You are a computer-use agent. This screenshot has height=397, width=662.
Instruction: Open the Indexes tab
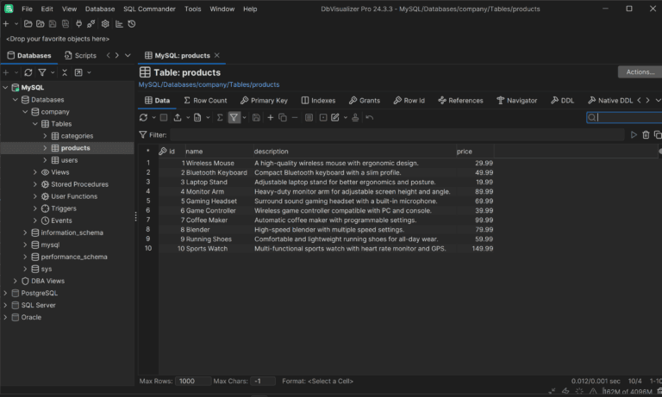point(318,101)
